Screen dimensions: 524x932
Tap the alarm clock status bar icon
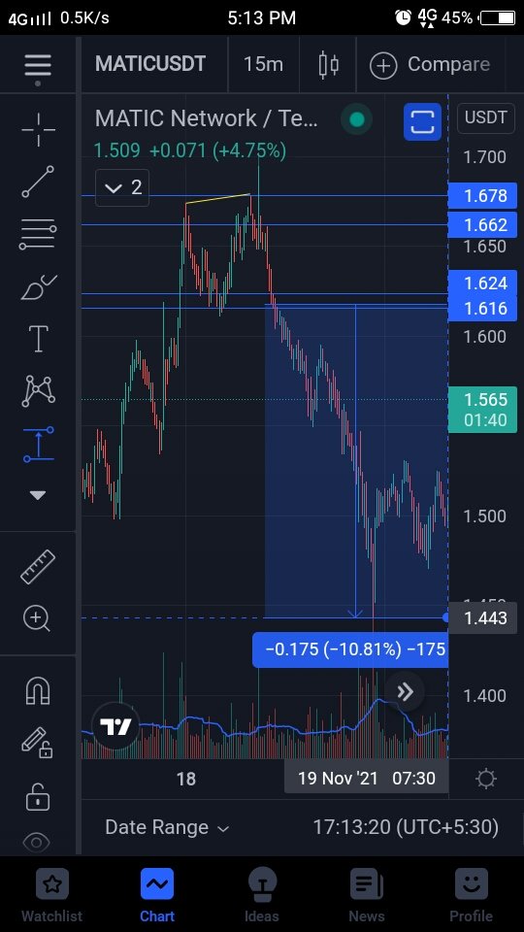pyautogui.click(x=404, y=17)
